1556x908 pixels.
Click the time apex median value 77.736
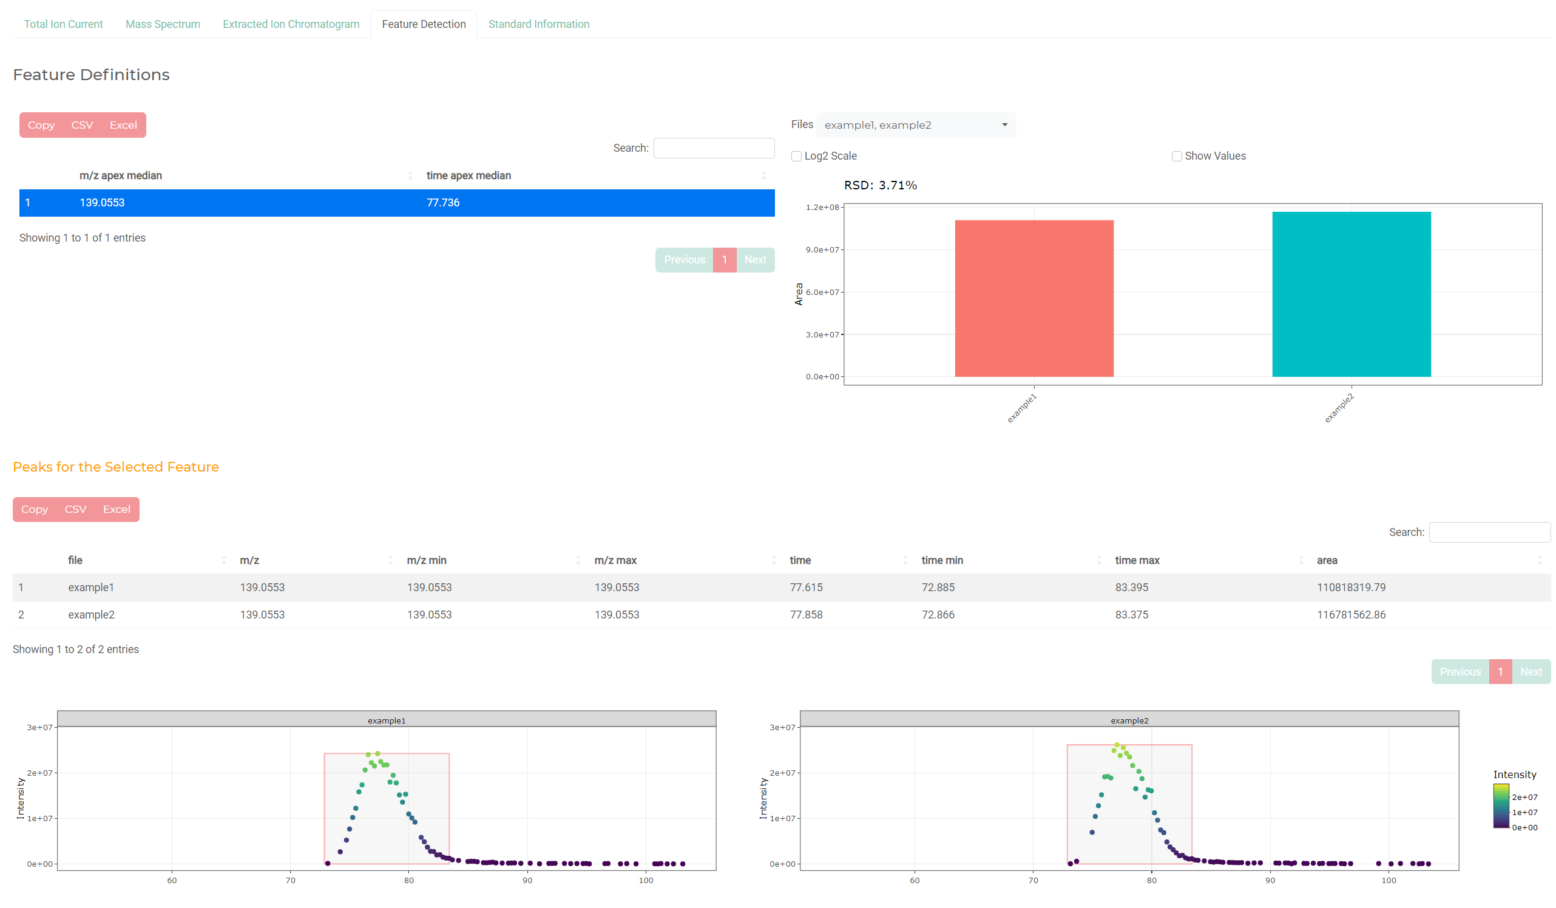pyautogui.click(x=443, y=203)
